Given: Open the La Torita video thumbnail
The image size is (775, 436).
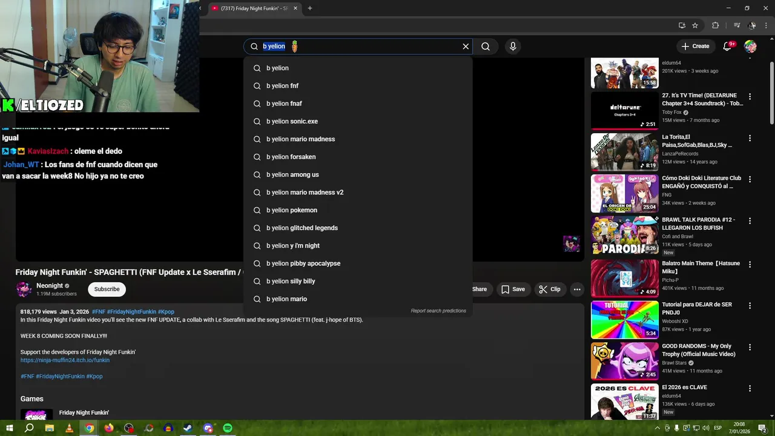Looking at the screenshot, I should [624, 152].
